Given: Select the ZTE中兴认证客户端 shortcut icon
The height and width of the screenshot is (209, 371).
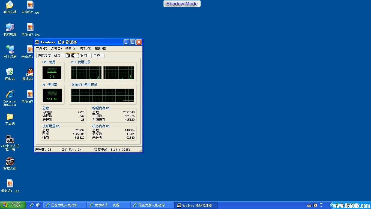Looking at the screenshot, I should 10,139.
